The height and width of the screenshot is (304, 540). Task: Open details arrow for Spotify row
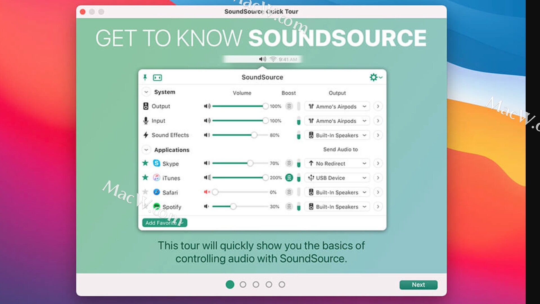[x=378, y=207]
